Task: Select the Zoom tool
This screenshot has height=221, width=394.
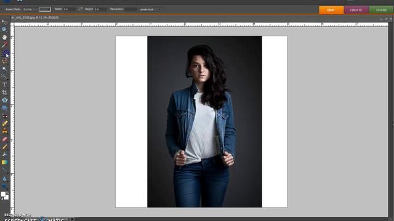Action: click(4, 29)
